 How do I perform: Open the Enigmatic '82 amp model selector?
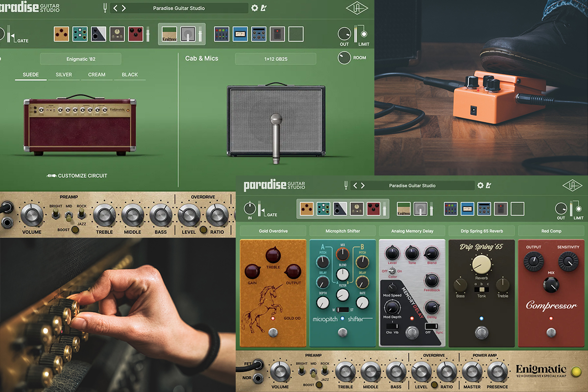(80, 58)
